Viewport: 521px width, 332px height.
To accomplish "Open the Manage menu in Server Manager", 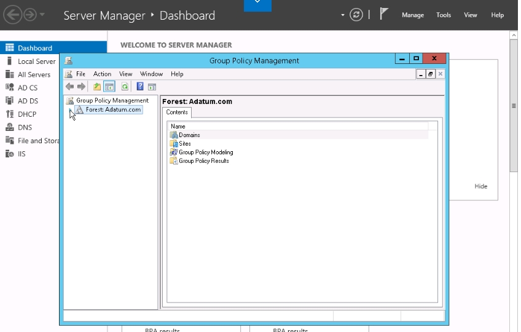I will coord(413,15).
